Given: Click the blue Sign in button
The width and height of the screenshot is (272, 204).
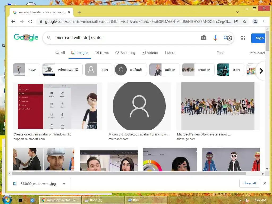Looking at the screenshot, I should pos(258,38).
